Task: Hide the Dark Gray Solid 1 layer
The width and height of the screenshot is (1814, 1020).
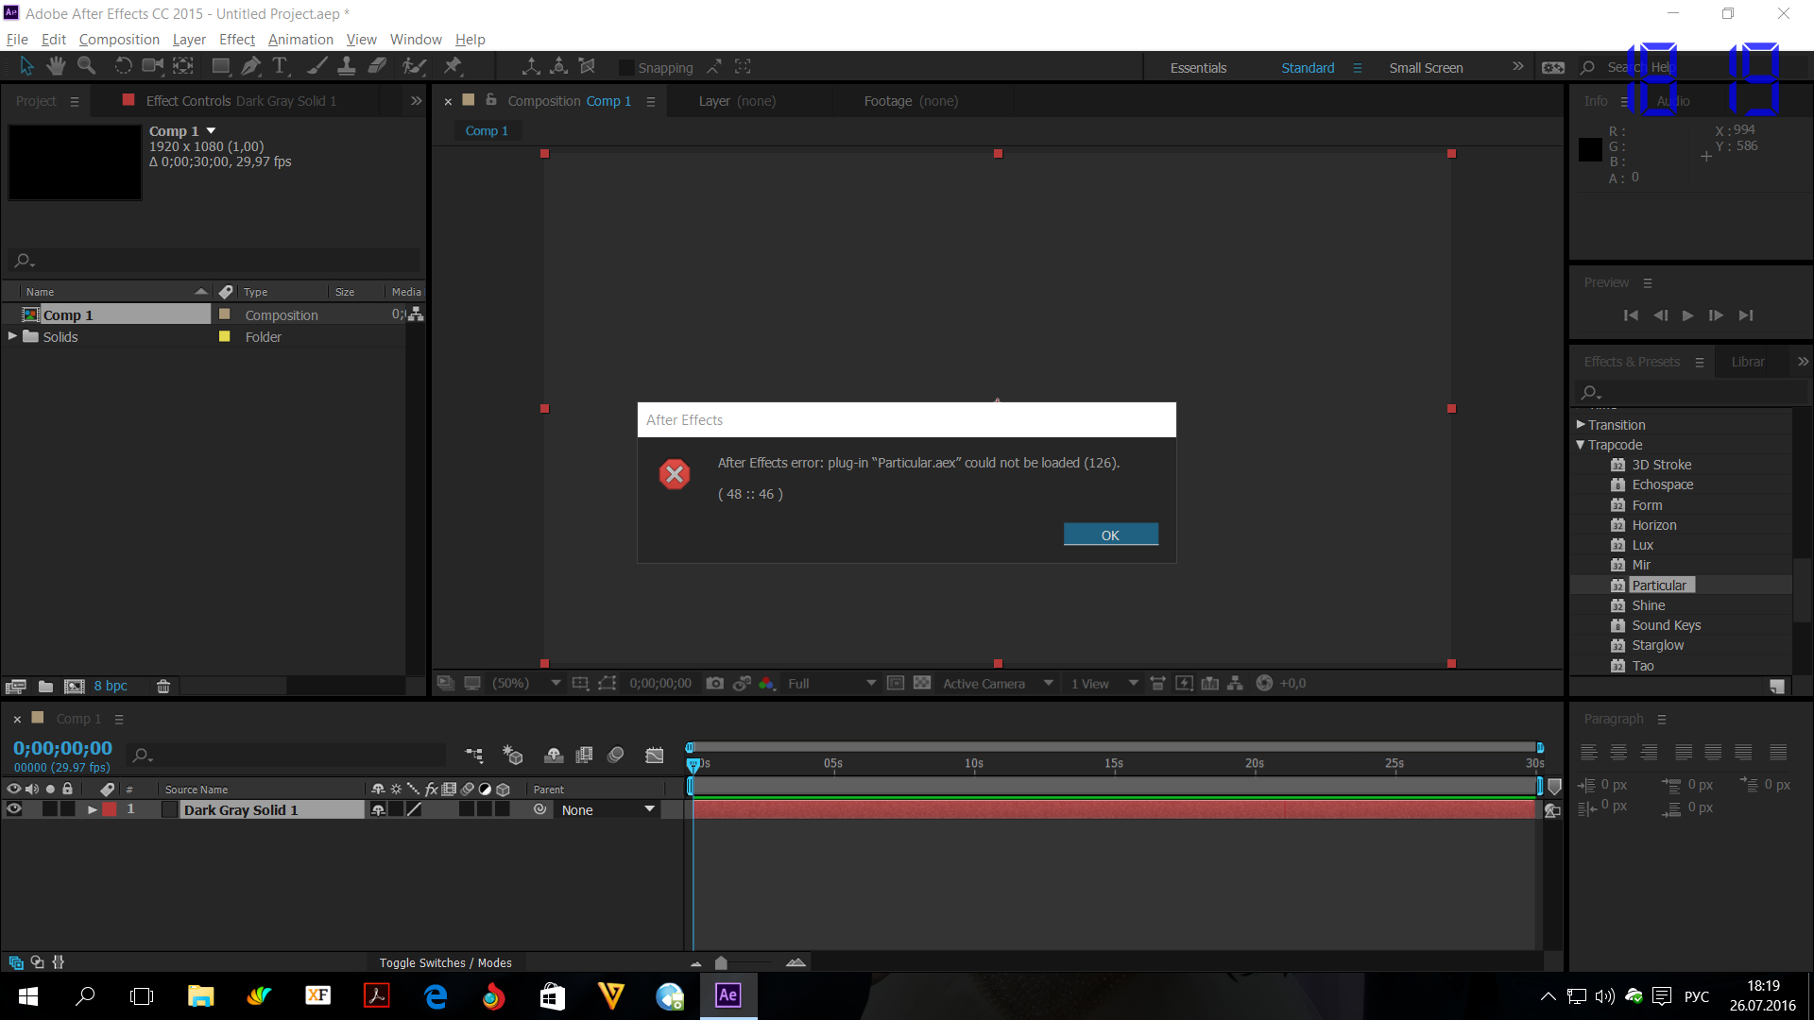Action: 14,809
